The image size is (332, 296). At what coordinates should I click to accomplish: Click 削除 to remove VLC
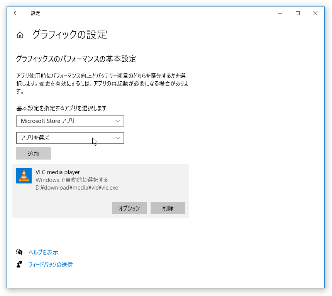[168, 208]
